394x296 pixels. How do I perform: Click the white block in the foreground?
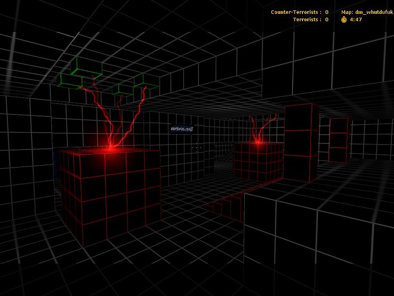click(x=315, y=237)
